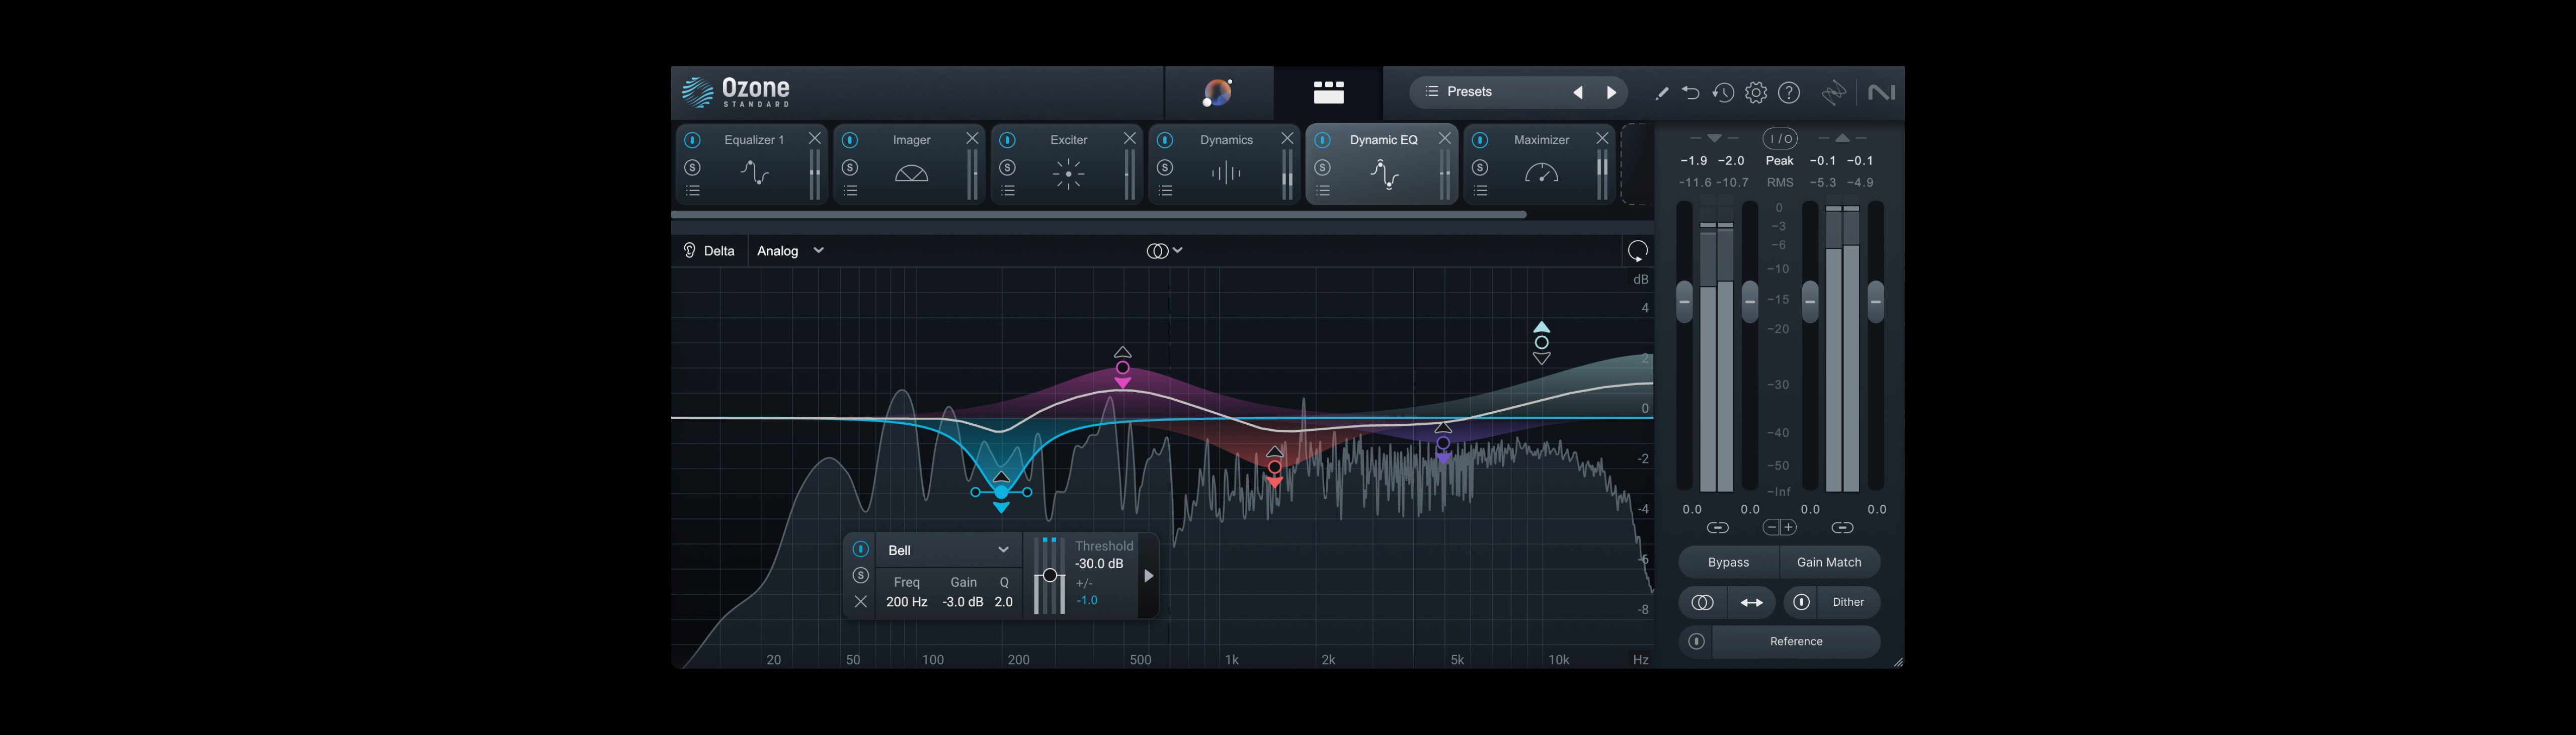This screenshot has width=2576, height=735.
Task: Remove the Maximizer module with X
Action: 1602,139
